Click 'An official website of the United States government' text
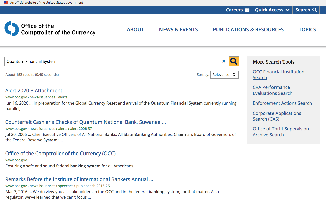 click(47, 3)
